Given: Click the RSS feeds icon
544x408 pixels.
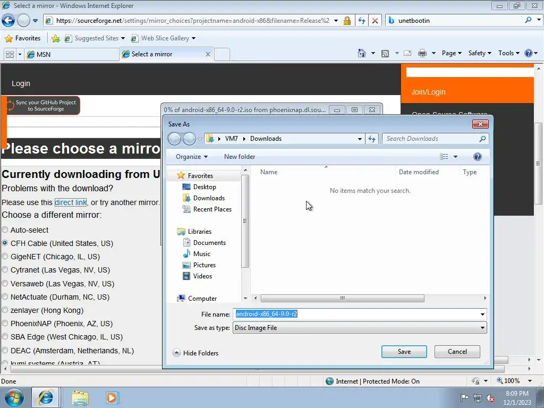Looking at the screenshot, I should point(385,54).
